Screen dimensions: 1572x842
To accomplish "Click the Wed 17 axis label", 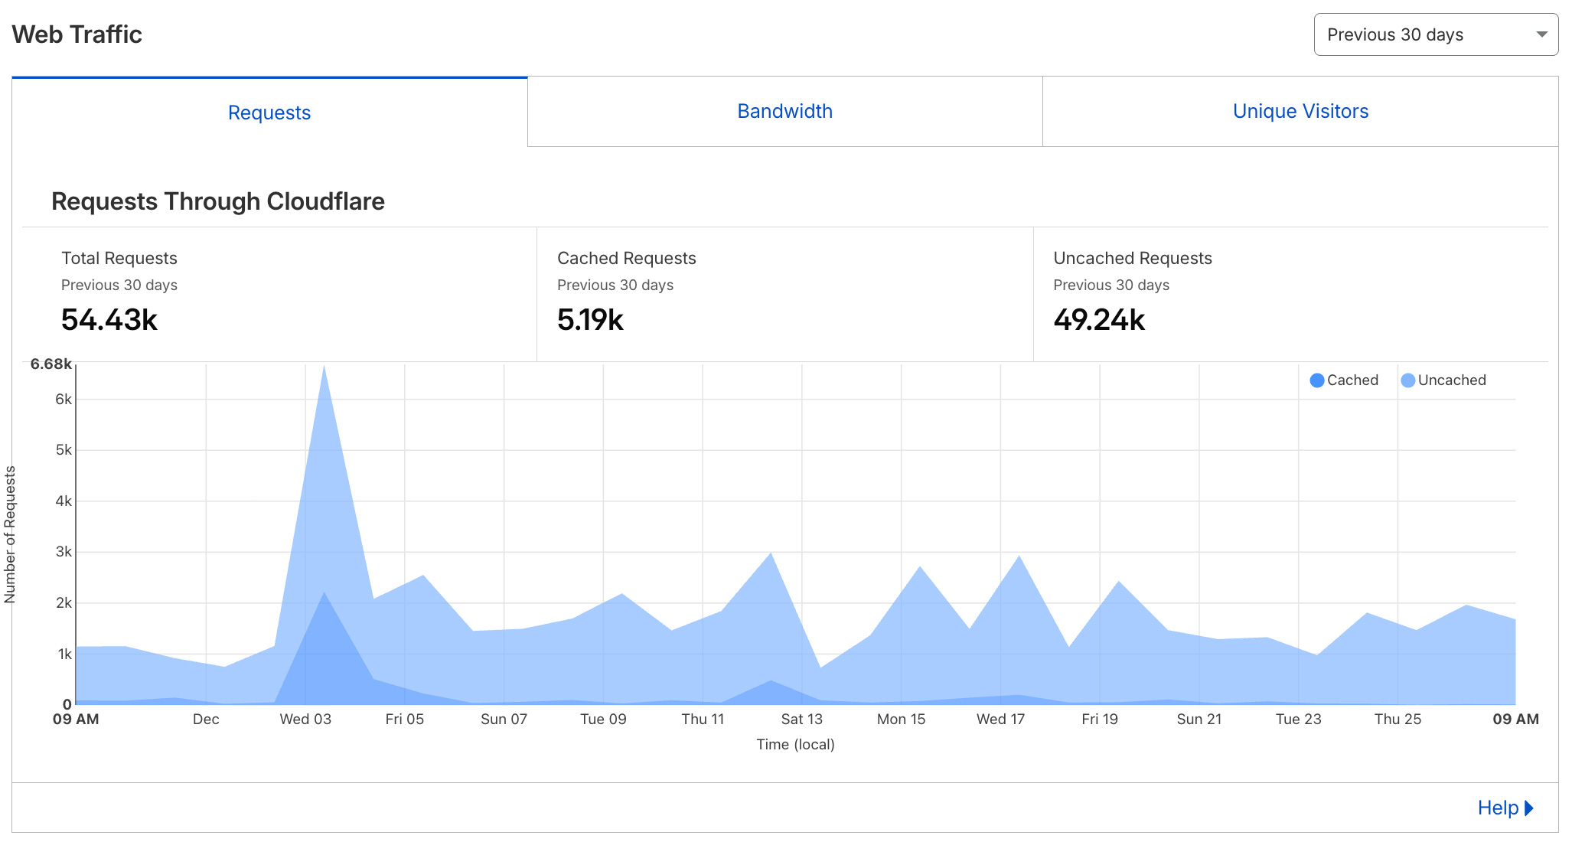I will coord(1000,719).
